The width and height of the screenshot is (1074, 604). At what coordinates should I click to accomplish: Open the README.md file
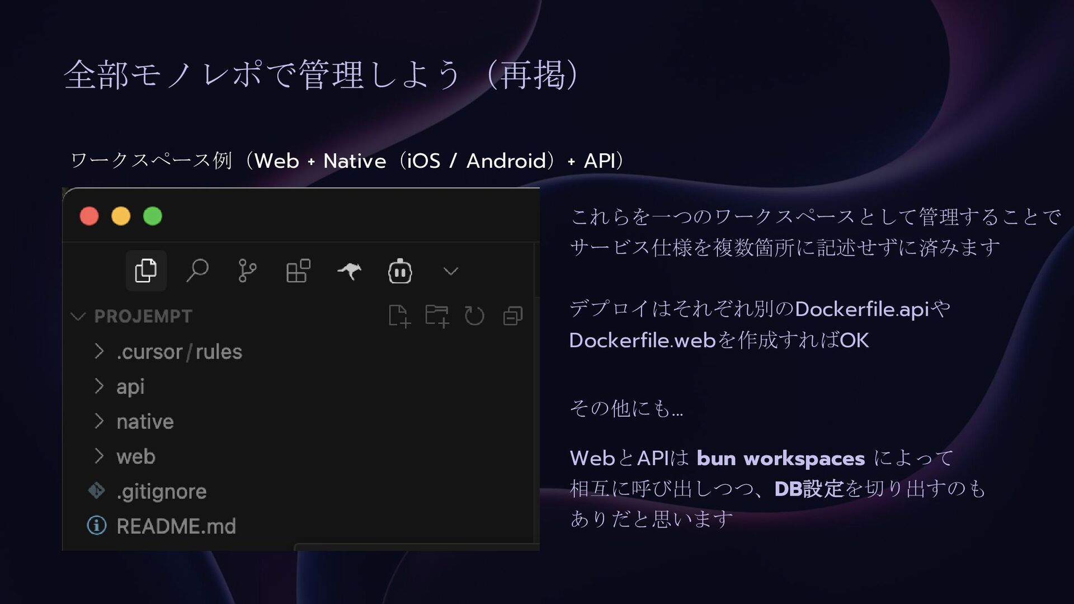[x=176, y=526]
